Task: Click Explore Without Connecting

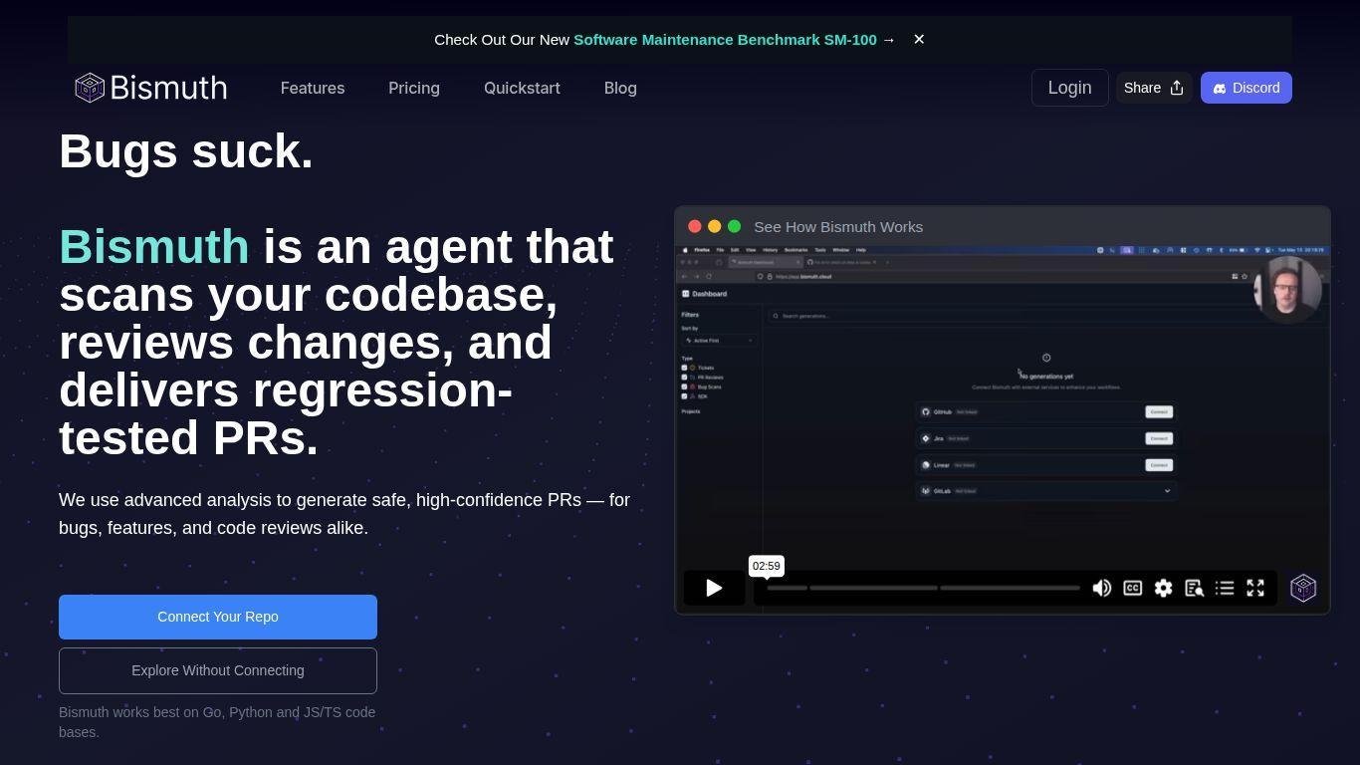Action: click(x=218, y=670)
